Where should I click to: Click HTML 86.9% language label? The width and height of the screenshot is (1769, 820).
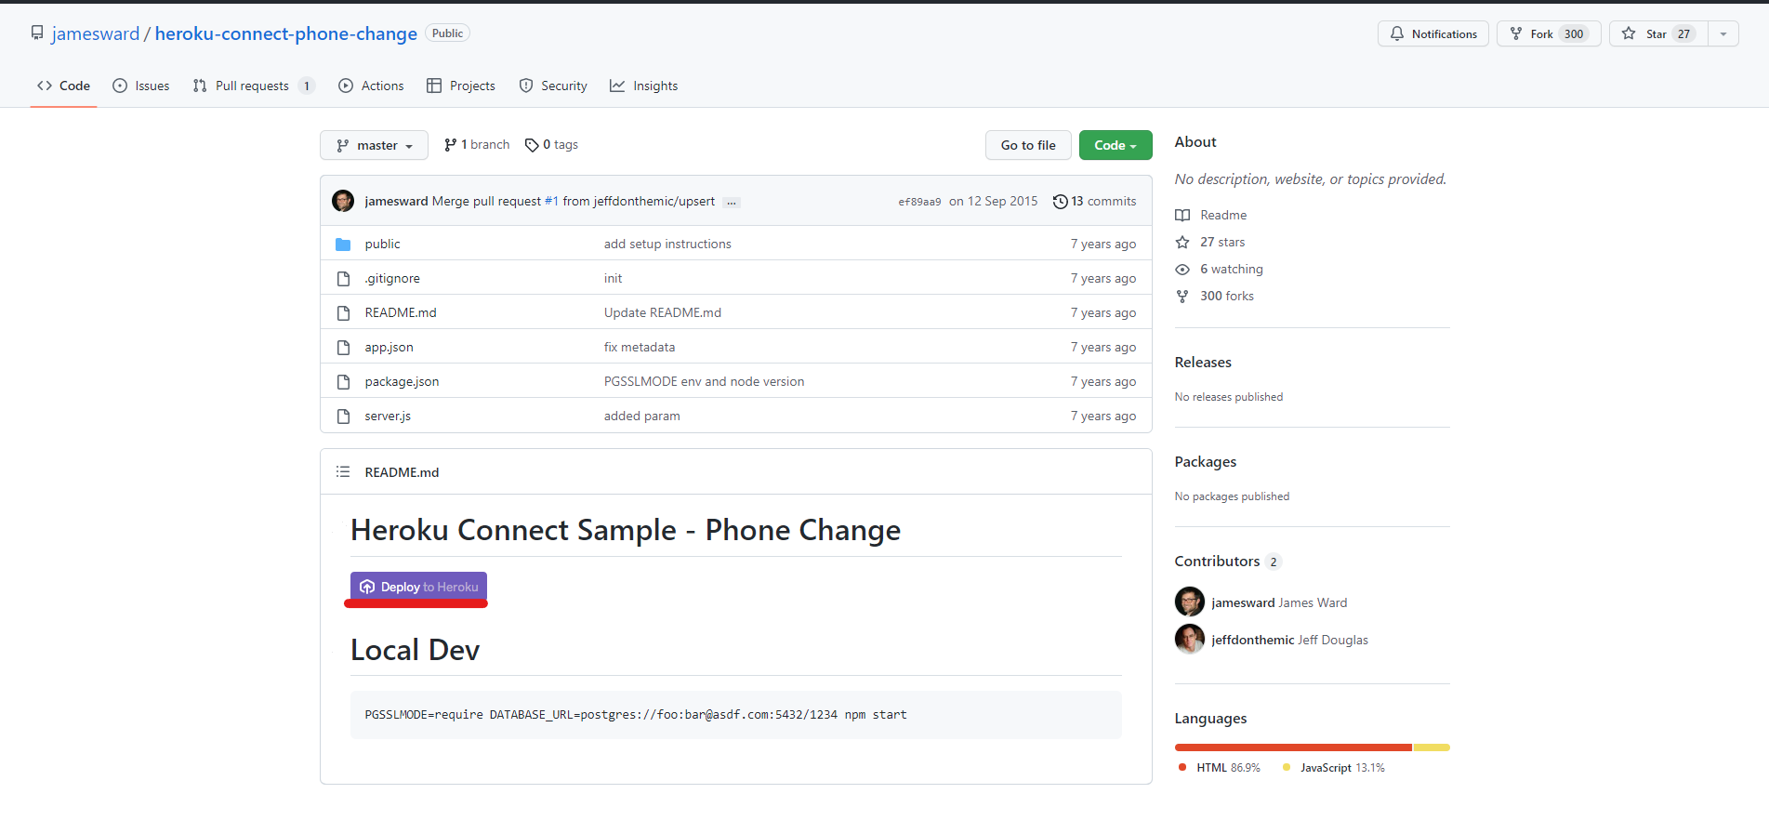click(x=1220, y=768)
